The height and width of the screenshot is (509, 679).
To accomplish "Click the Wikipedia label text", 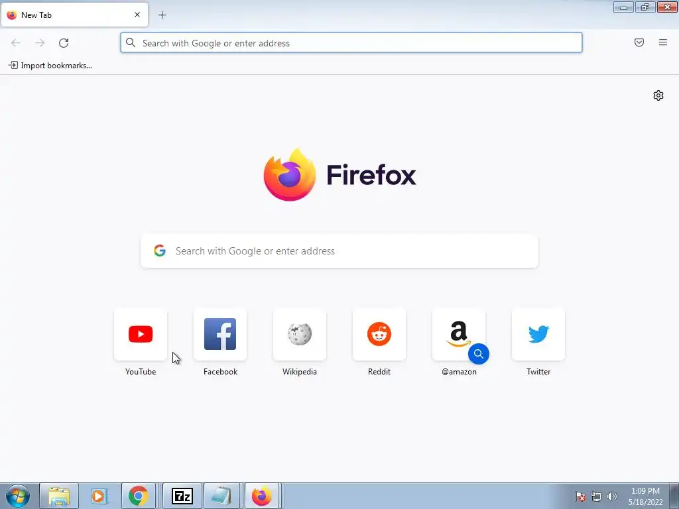I will tap(300, 372).
